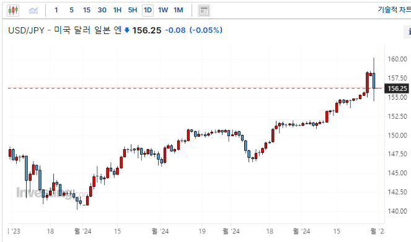This screenshot has height=242, width=411.
Task: Click the 147.50 price axis label
Action: click(397, 154)
